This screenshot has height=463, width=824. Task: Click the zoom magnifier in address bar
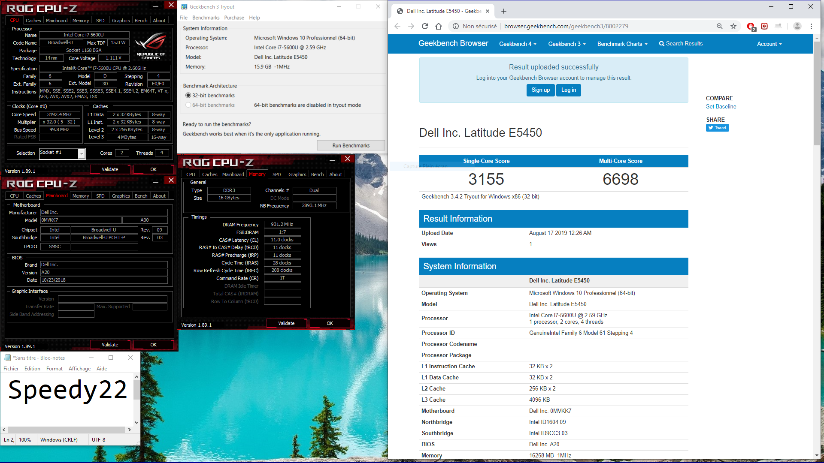720,26
